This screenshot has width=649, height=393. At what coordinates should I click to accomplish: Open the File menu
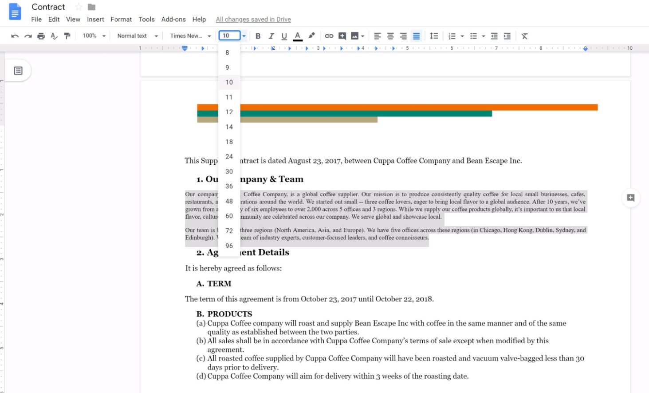pyautogui.click(x=36, y=20)
